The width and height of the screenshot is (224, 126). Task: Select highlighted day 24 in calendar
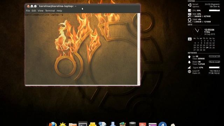point(207,48)
